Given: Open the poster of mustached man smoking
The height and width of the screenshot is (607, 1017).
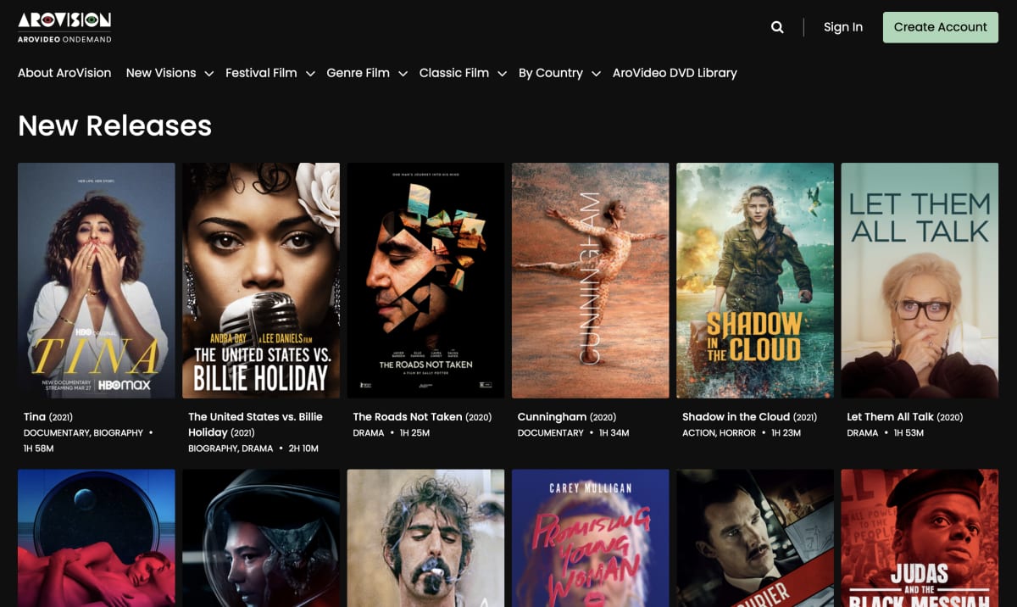Looking at the screenshot, I should pos(425,538).
